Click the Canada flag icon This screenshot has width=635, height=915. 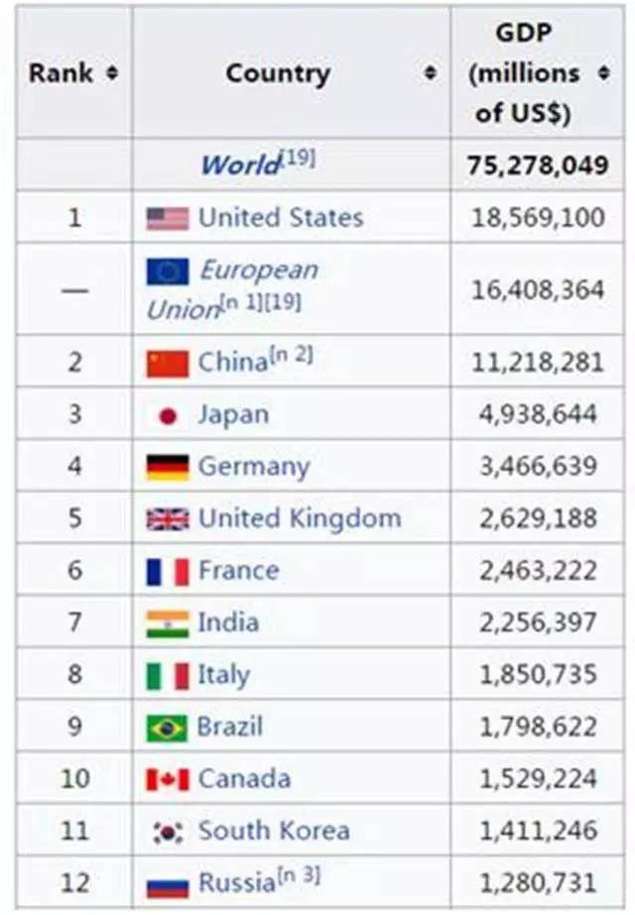pos(168,780)
